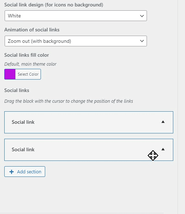Click the Add section button
The width and height of the screenshot is (185, 214).
point(25,172)
